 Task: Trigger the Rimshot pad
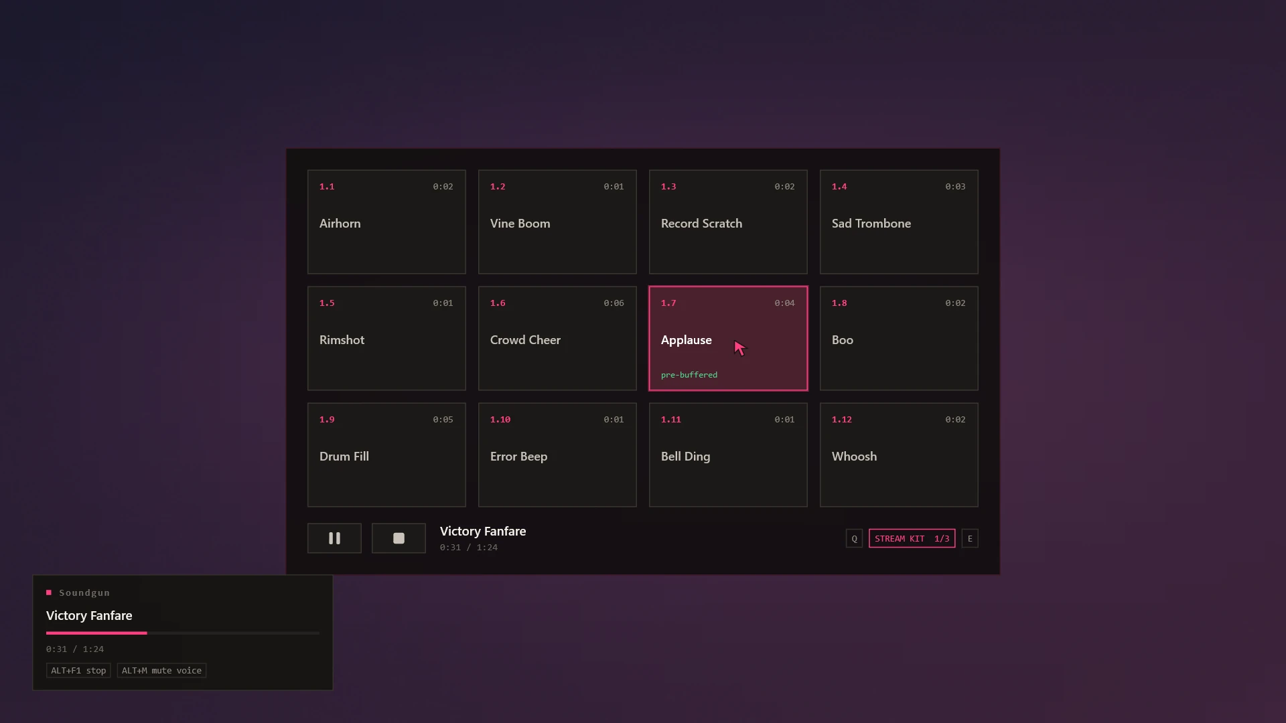click(386, 338)
